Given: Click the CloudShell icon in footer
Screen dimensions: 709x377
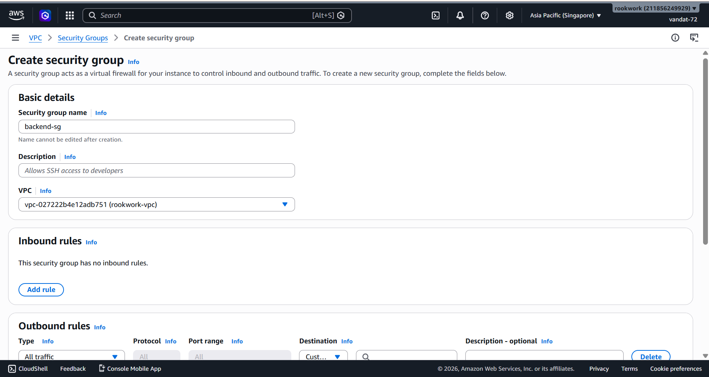Looking at the screenshot, I should (12, 368).
